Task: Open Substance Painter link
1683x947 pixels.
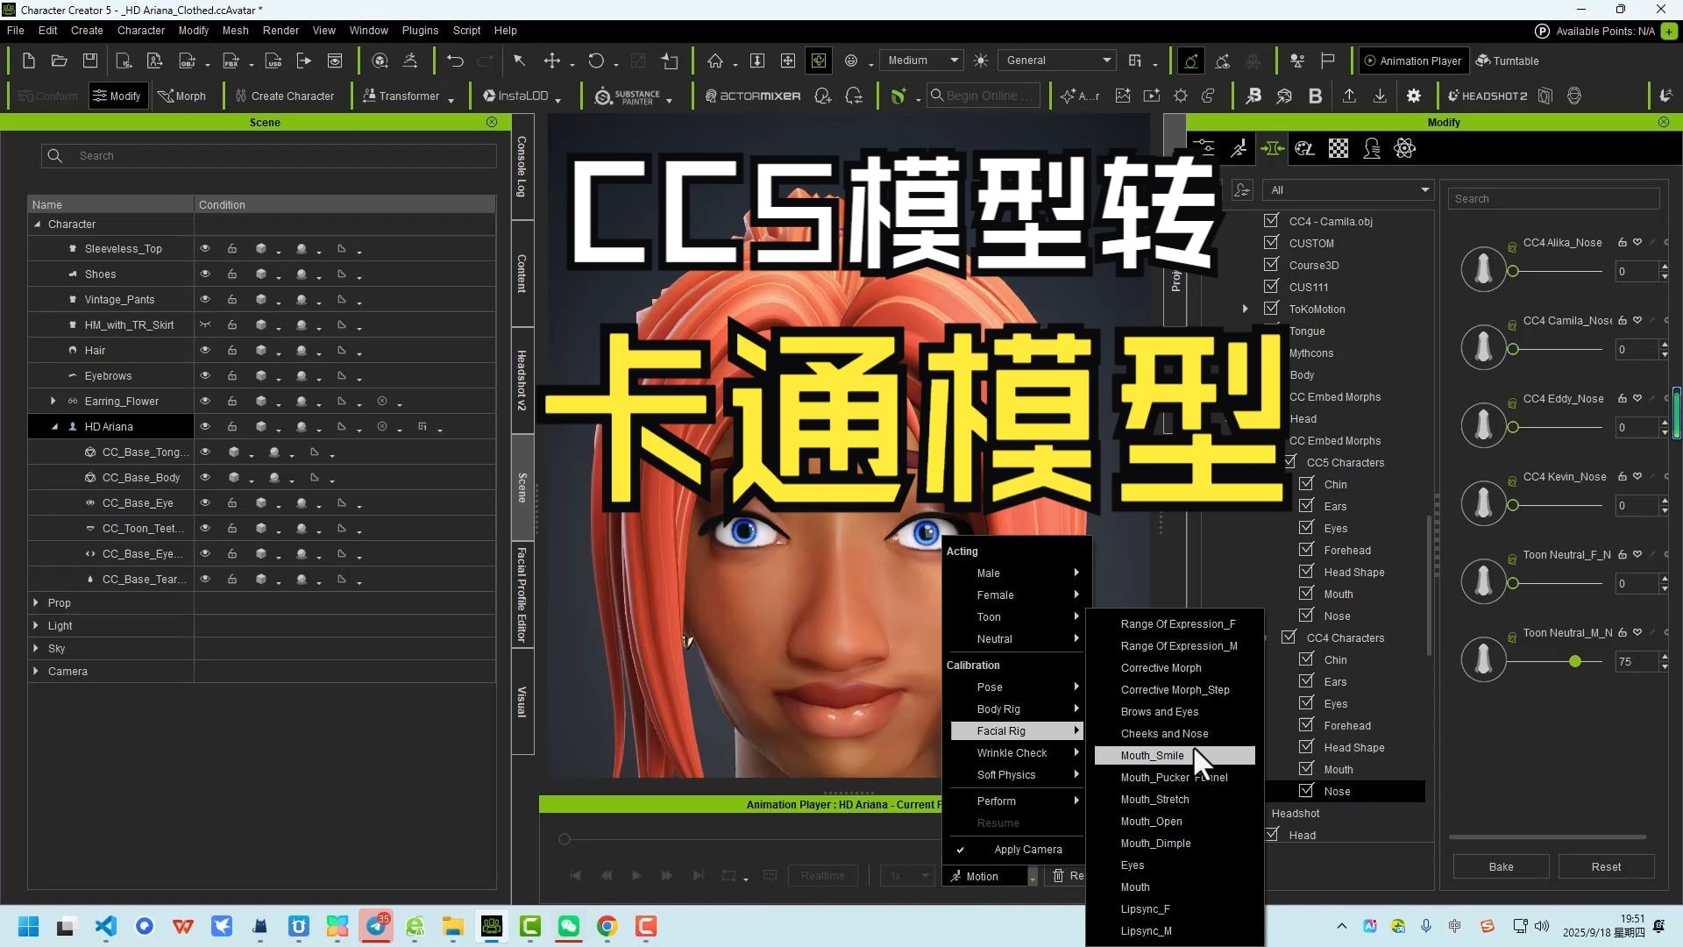Action: [628, 96]
